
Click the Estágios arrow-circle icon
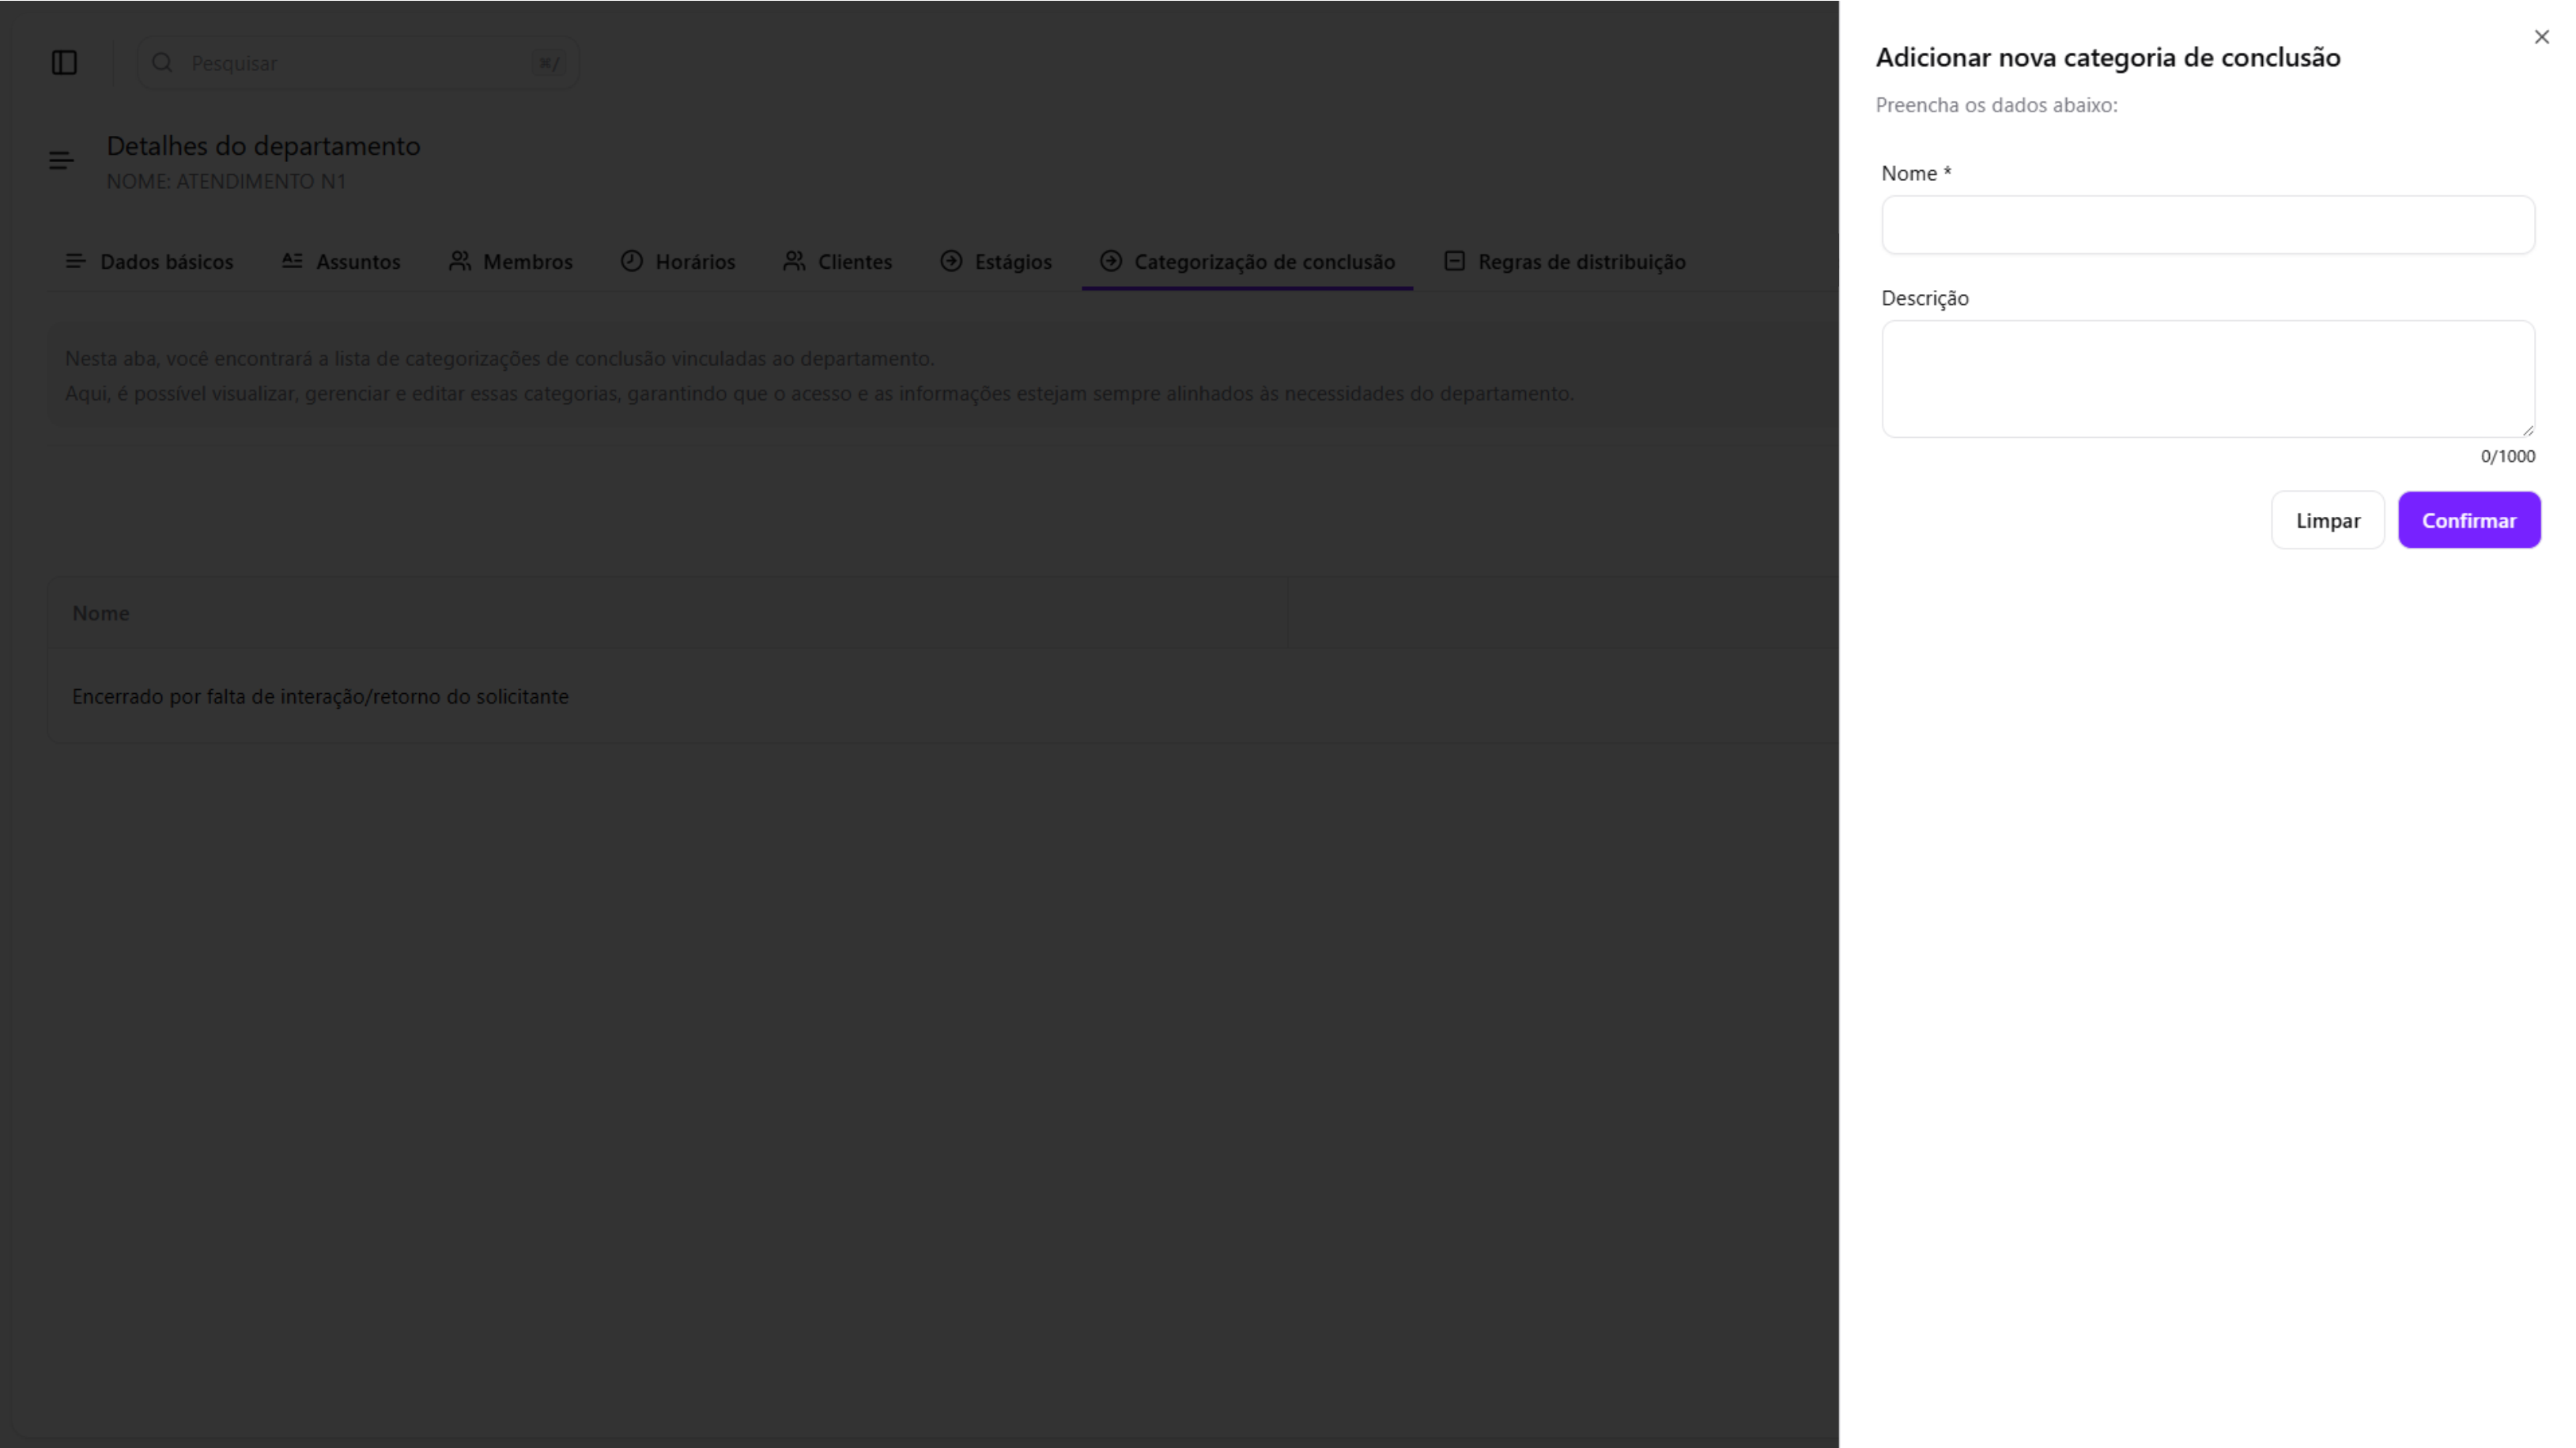(x=951, y=261)
